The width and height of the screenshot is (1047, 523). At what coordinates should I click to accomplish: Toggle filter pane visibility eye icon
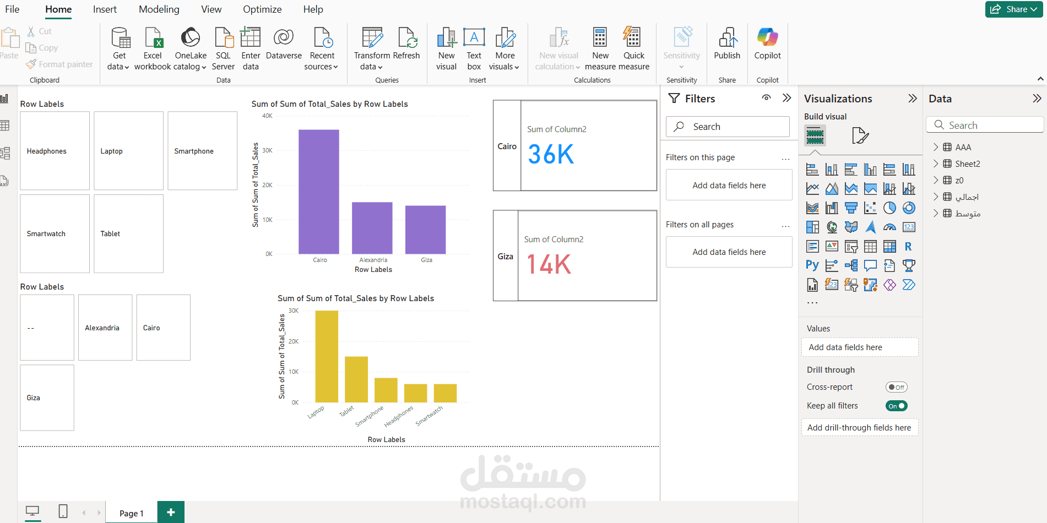point(766,98)
